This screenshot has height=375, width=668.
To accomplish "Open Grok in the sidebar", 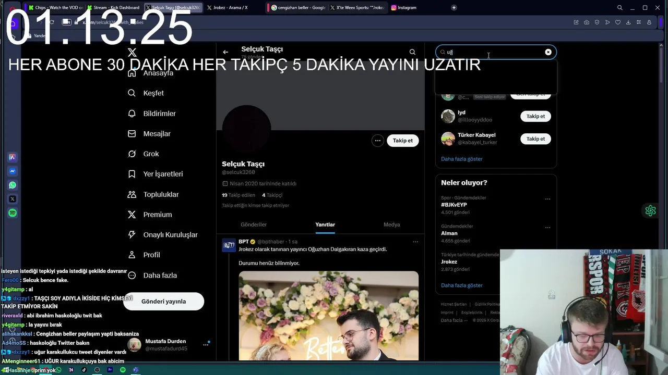I will (144, 154).
